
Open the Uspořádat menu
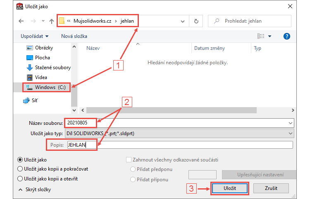point(35,36)
